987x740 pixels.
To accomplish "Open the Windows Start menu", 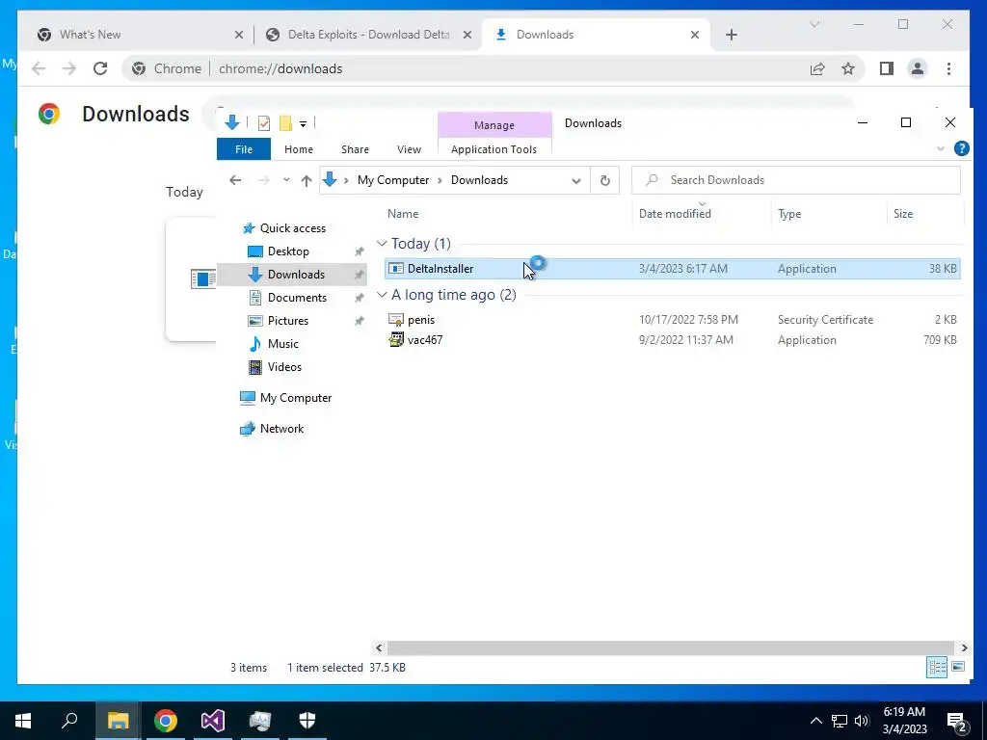I will 23,721.
